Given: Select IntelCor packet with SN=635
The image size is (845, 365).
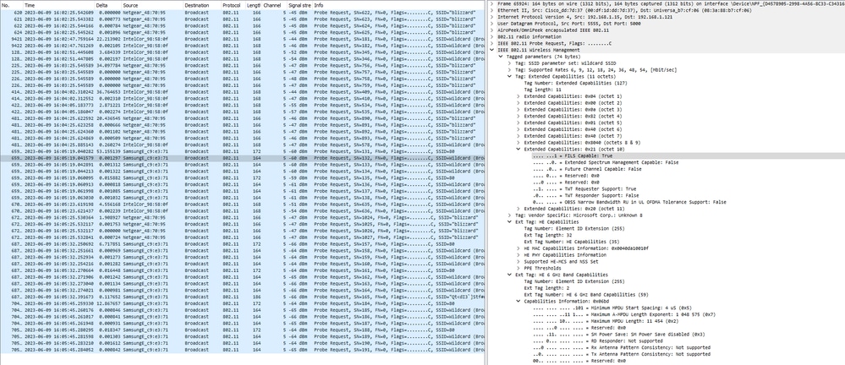Looking at the screenshot, I should 243,204.
